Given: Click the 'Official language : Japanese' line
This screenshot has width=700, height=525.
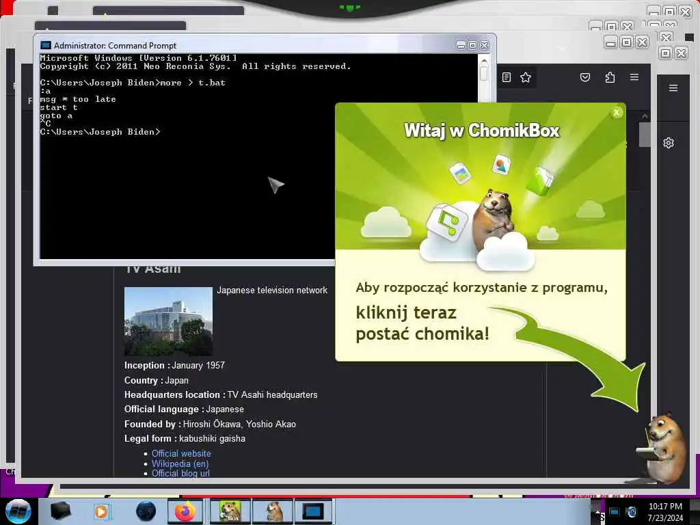Looking at the screenshot, I should (x=184, y=409).
